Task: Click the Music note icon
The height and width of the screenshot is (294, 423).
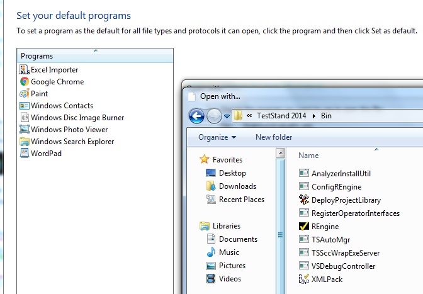Action: [211, 252]
